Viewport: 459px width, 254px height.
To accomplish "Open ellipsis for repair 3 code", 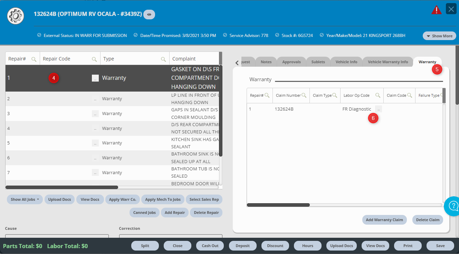I will coord(95,114).
